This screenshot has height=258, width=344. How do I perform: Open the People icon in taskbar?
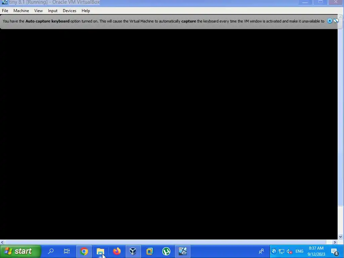pyautogui.click(x=261, y=251)
